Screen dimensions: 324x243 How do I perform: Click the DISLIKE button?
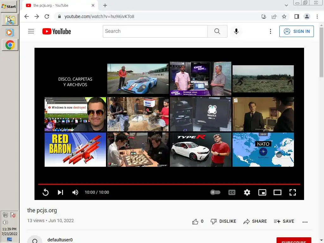[223, 221]
